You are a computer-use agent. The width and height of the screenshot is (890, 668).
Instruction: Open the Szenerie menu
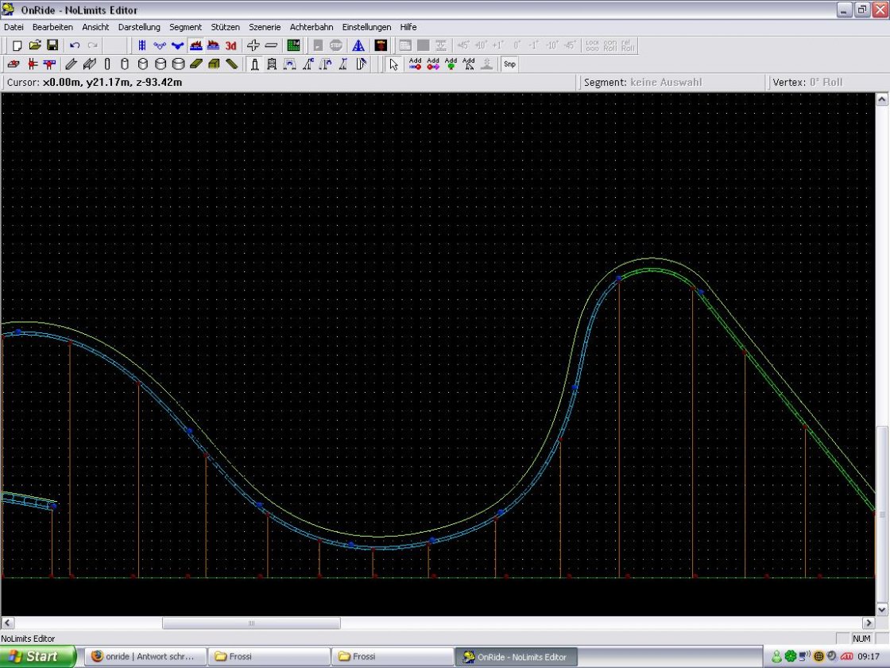(265, 27)
